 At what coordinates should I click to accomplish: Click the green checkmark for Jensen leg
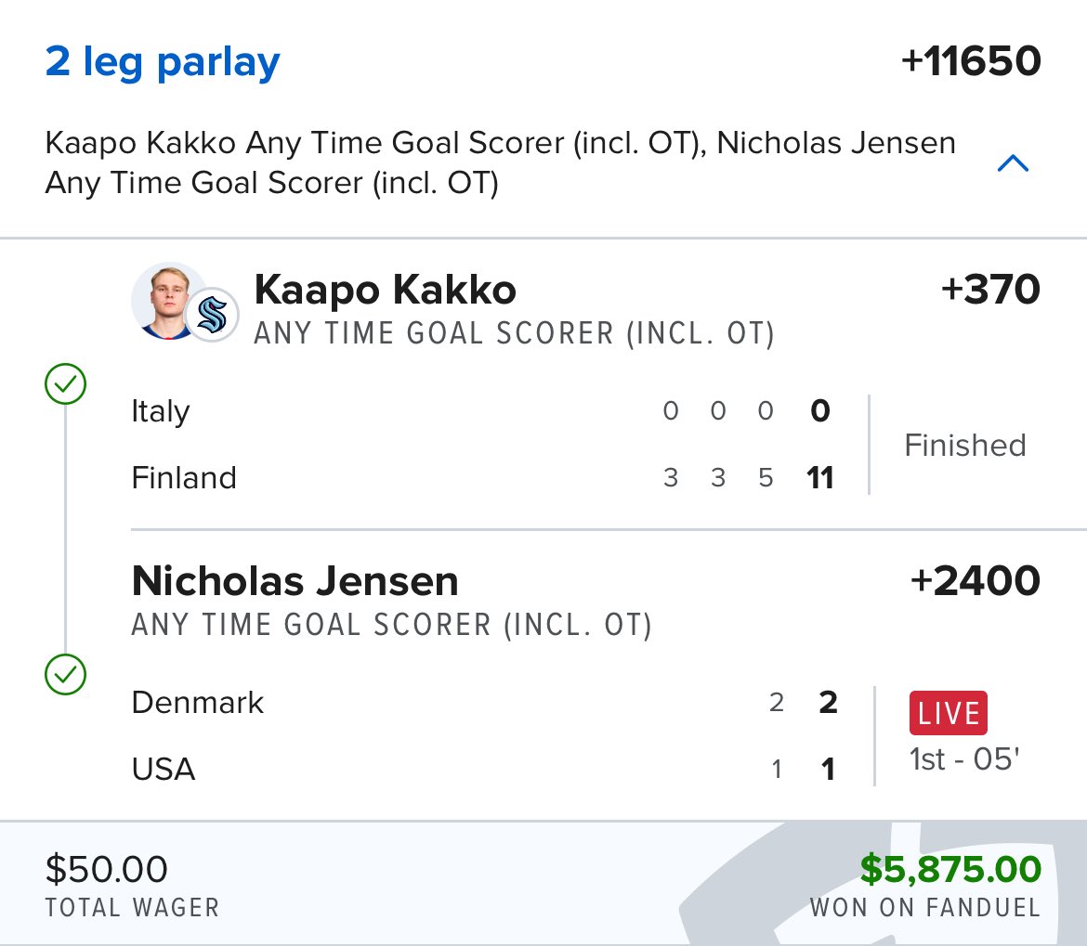click(65, 675)
